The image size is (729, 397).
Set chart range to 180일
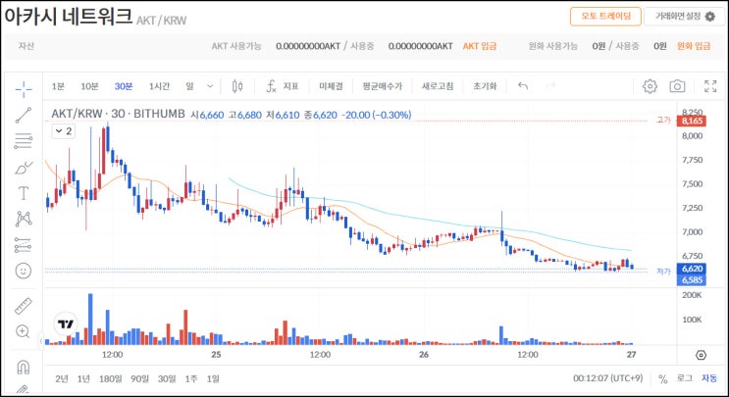point(110,379)
